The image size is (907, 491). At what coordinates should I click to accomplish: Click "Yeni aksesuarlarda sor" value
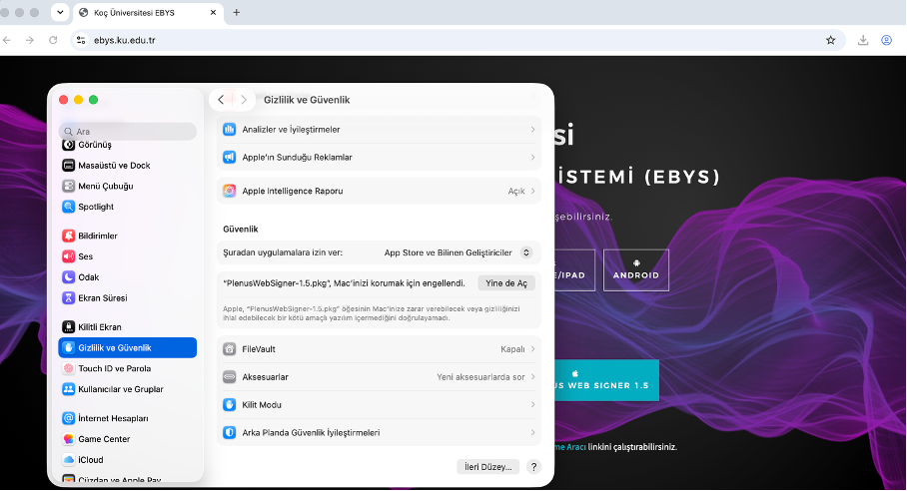click(x=480, y=377)
